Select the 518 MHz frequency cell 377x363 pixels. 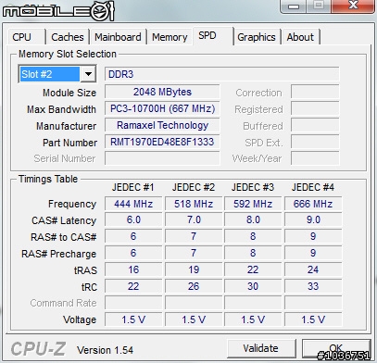(194, 204)
